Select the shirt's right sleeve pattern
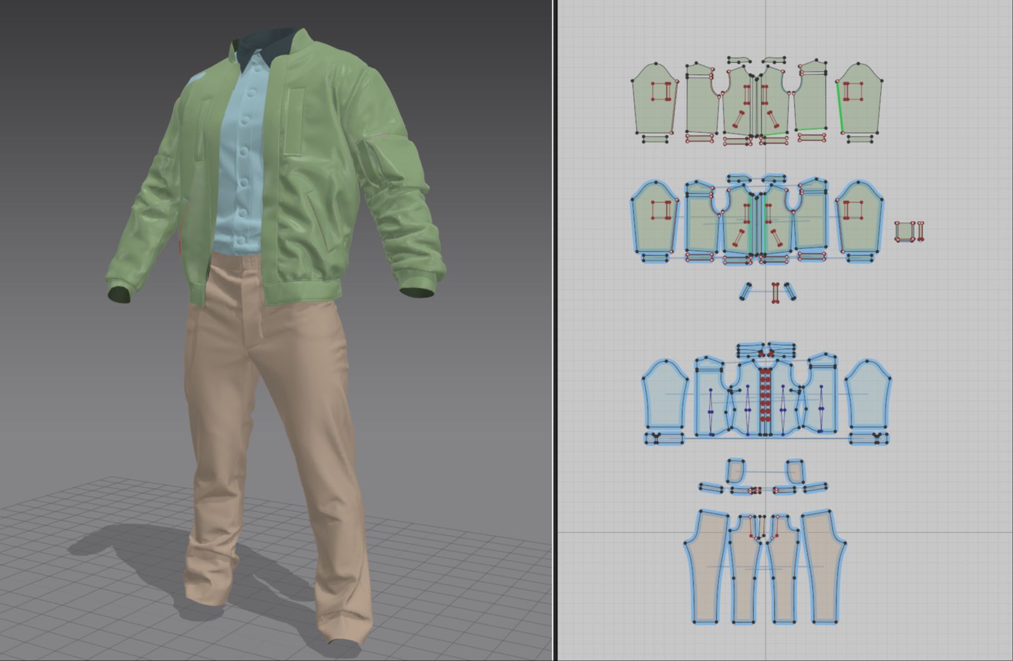The image size is (1013, 661). tap(868, 394)
